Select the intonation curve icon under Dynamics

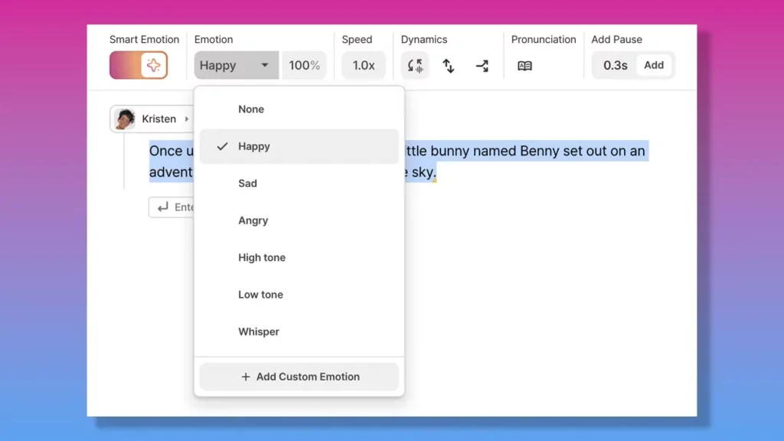tap(415, 66)
